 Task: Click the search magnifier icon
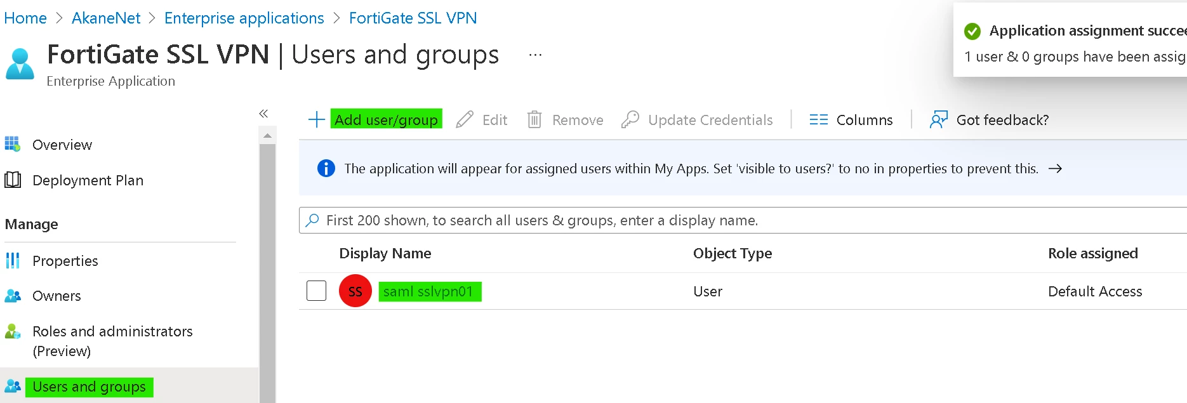[x=312, y=220]
